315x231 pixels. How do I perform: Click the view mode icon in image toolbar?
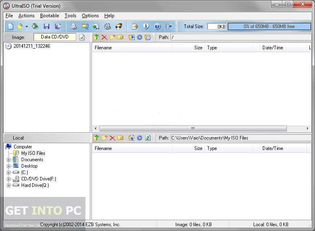point(148,37)
